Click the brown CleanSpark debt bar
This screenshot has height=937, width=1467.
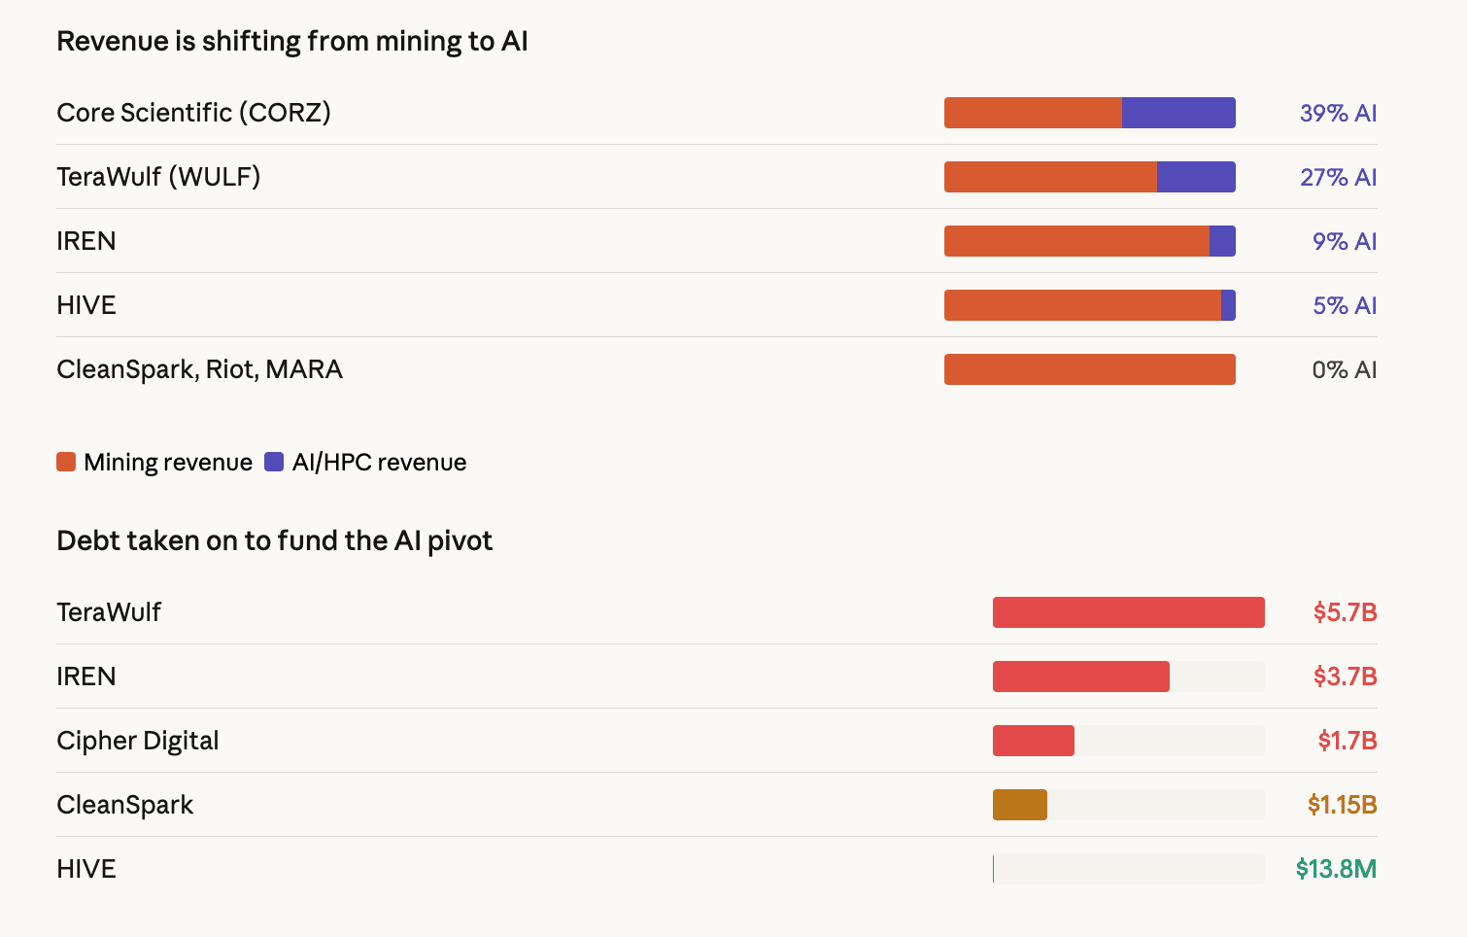[1019, 805]
